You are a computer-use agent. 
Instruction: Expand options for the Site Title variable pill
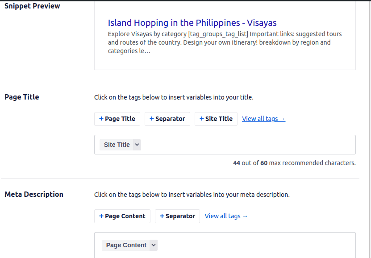(x=137, y=144)
